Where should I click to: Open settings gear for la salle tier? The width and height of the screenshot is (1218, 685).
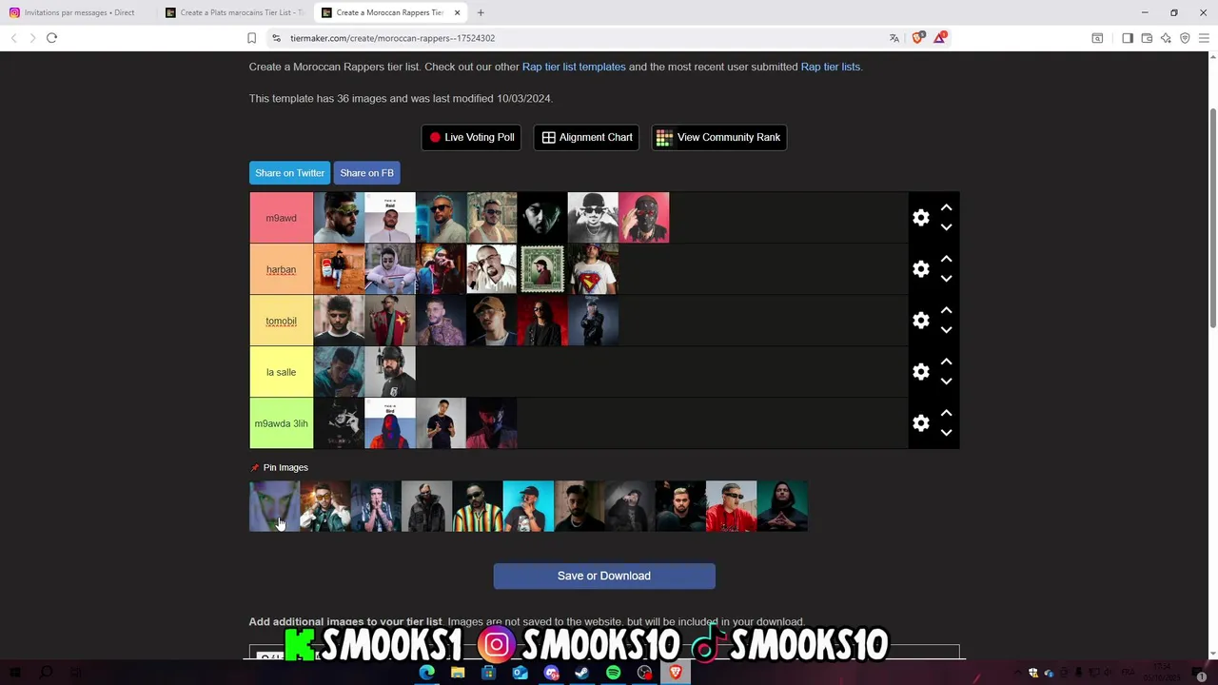920,372
